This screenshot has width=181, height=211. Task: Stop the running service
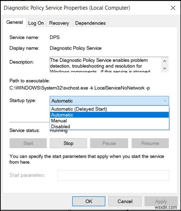tap(68, 143)
